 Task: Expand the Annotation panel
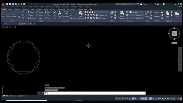click(67, 21)
